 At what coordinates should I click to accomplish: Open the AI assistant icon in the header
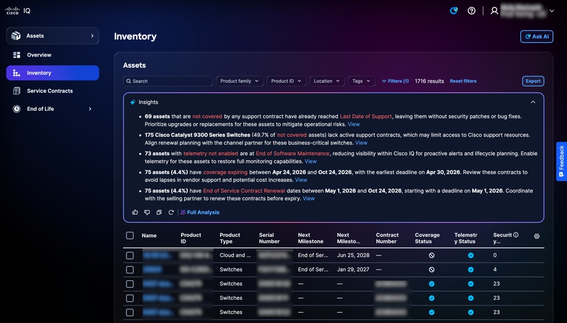454,11
